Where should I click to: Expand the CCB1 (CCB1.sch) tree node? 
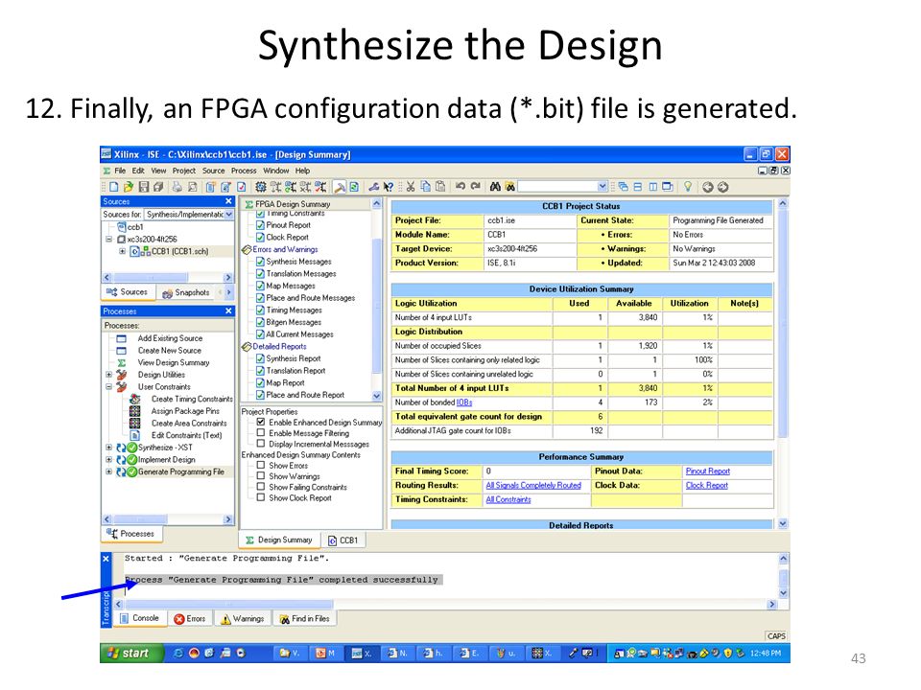click(122, 251)
